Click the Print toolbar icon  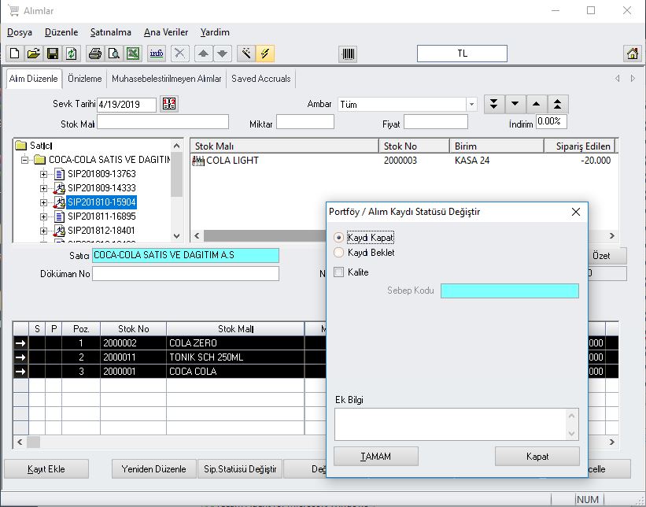coord(95,54)
